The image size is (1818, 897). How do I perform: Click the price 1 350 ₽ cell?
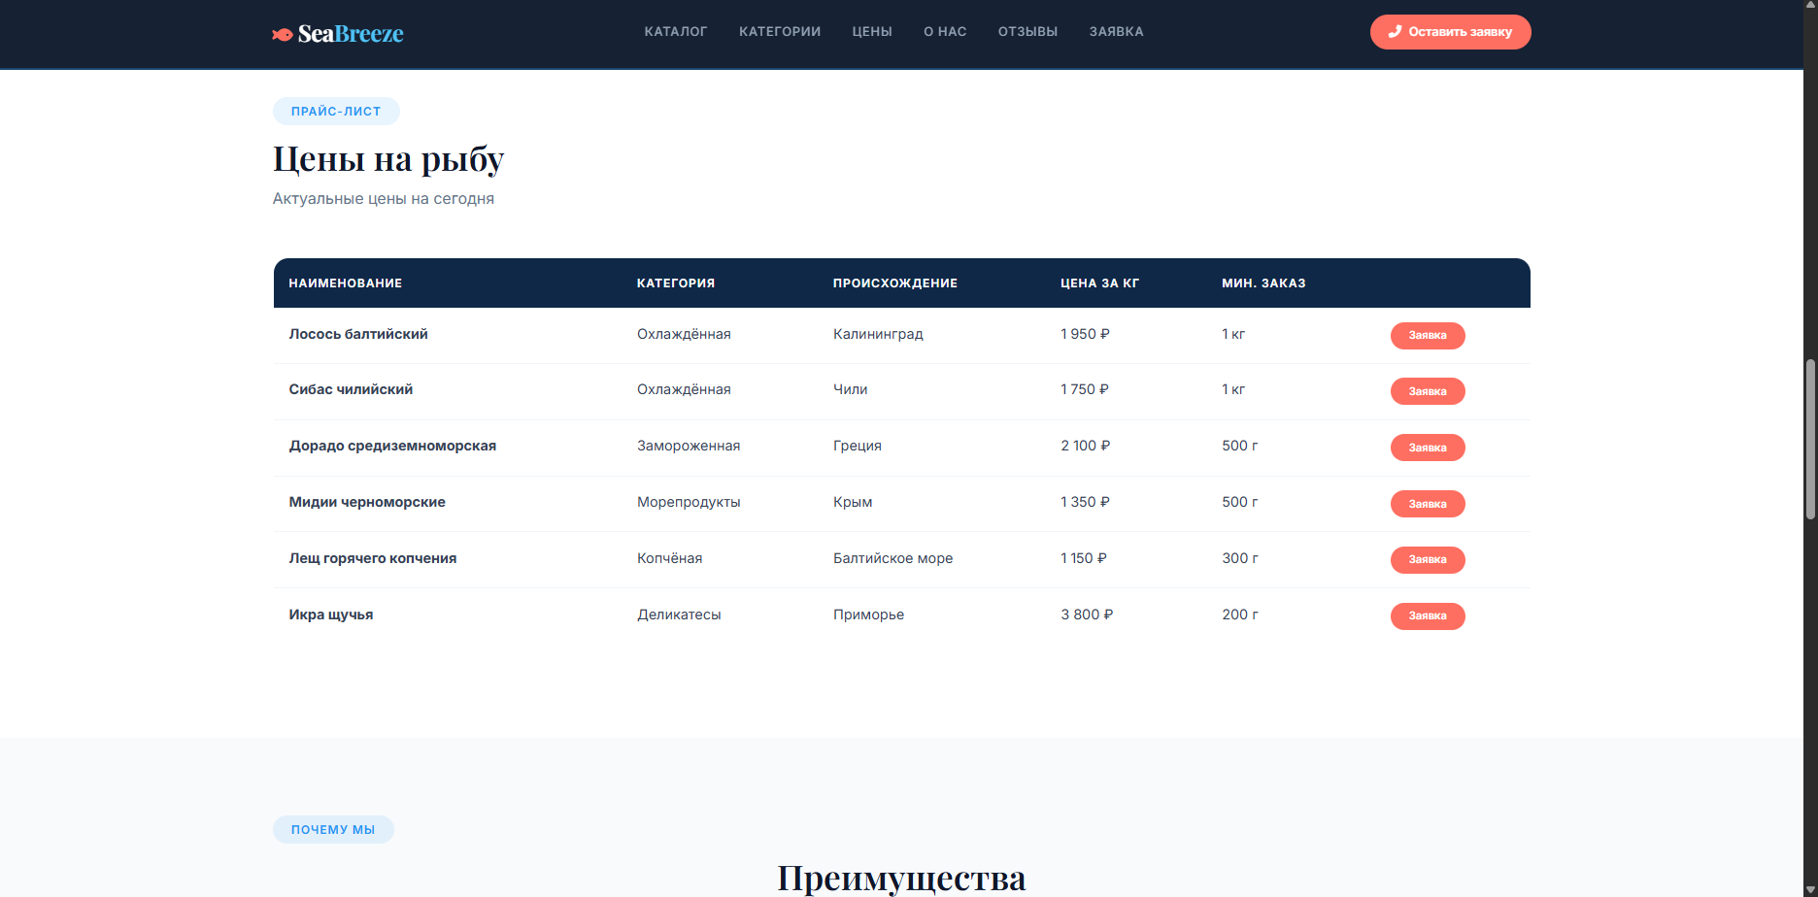click(x=1085, y=502)
